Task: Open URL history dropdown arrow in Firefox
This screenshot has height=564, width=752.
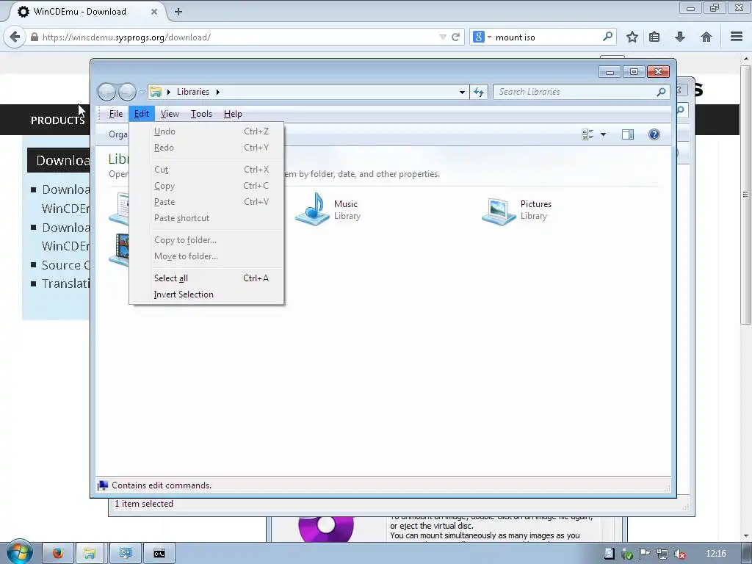Action: point(443,37)
